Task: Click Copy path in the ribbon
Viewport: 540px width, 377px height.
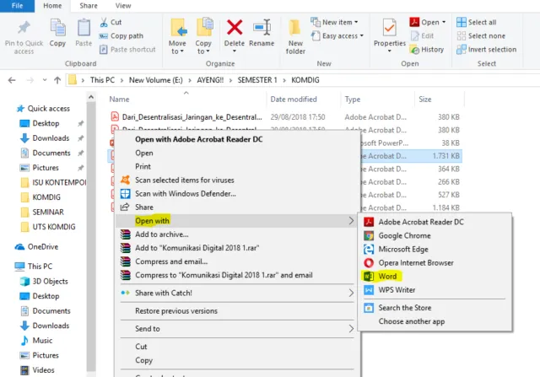Action: tap(121, 35)
